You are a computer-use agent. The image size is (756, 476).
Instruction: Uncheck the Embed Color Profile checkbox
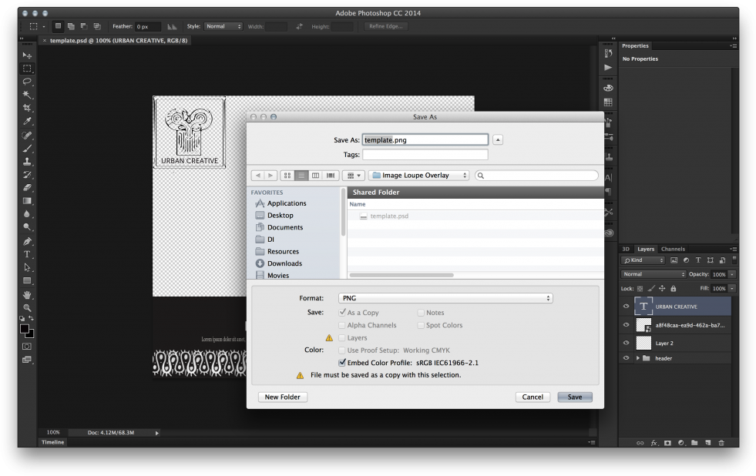(x=341, y=362)
